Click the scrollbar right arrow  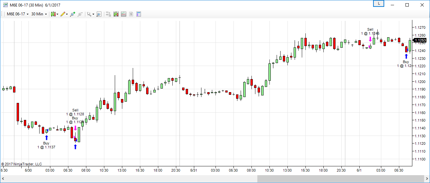click(x=427, y=179)
